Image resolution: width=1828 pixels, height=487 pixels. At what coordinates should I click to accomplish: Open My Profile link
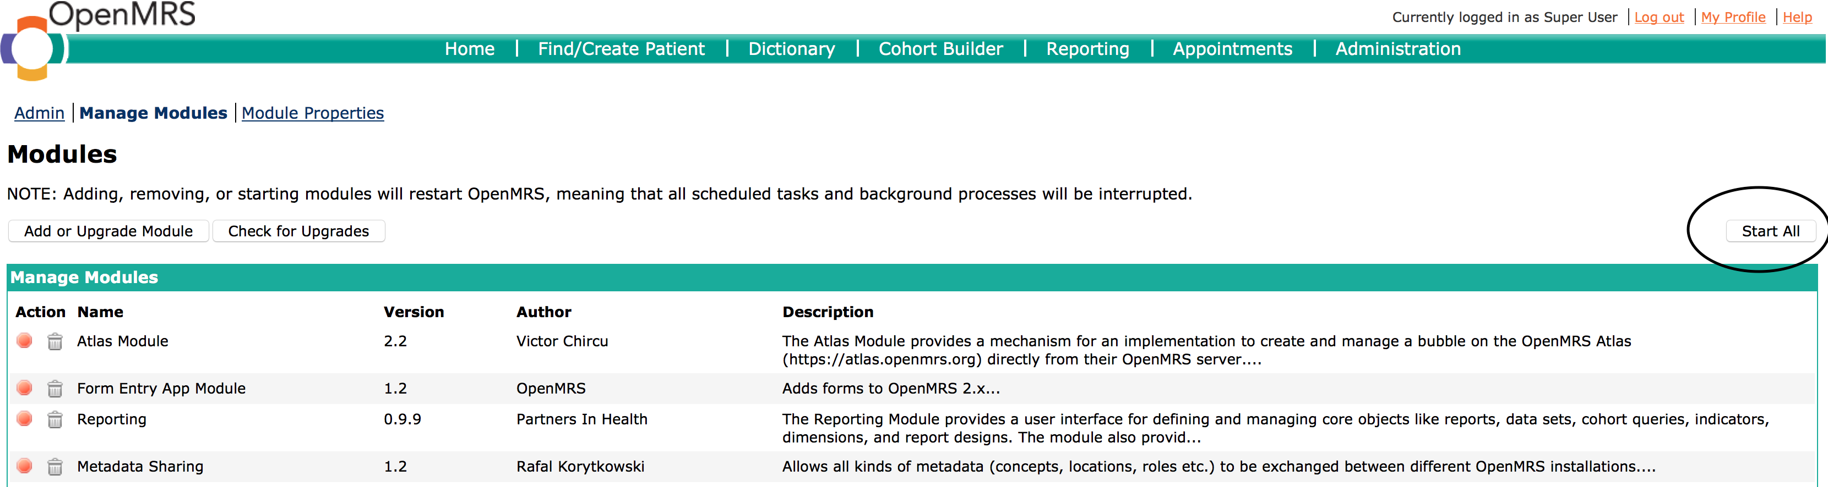click(1733, 17)
